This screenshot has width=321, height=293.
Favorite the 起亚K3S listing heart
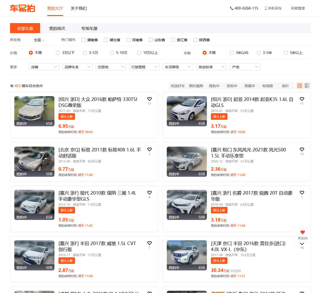302,99
